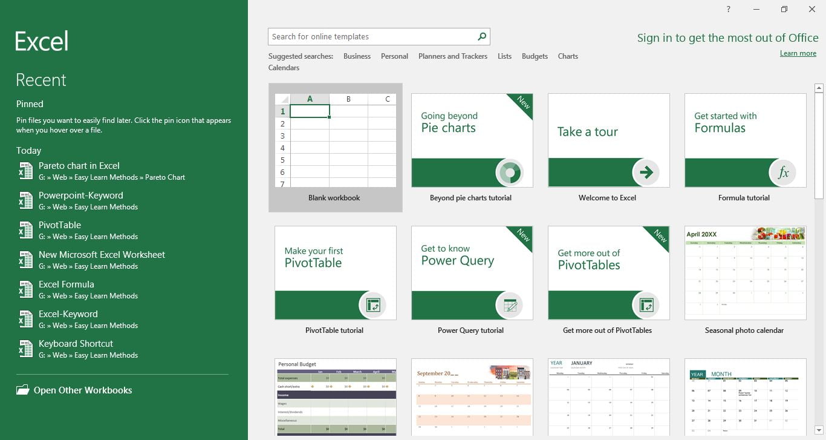Click the "Budgets" suggested search
This screenshot has width=826, height=440.
pyautogui.click(x=535, y=56)
